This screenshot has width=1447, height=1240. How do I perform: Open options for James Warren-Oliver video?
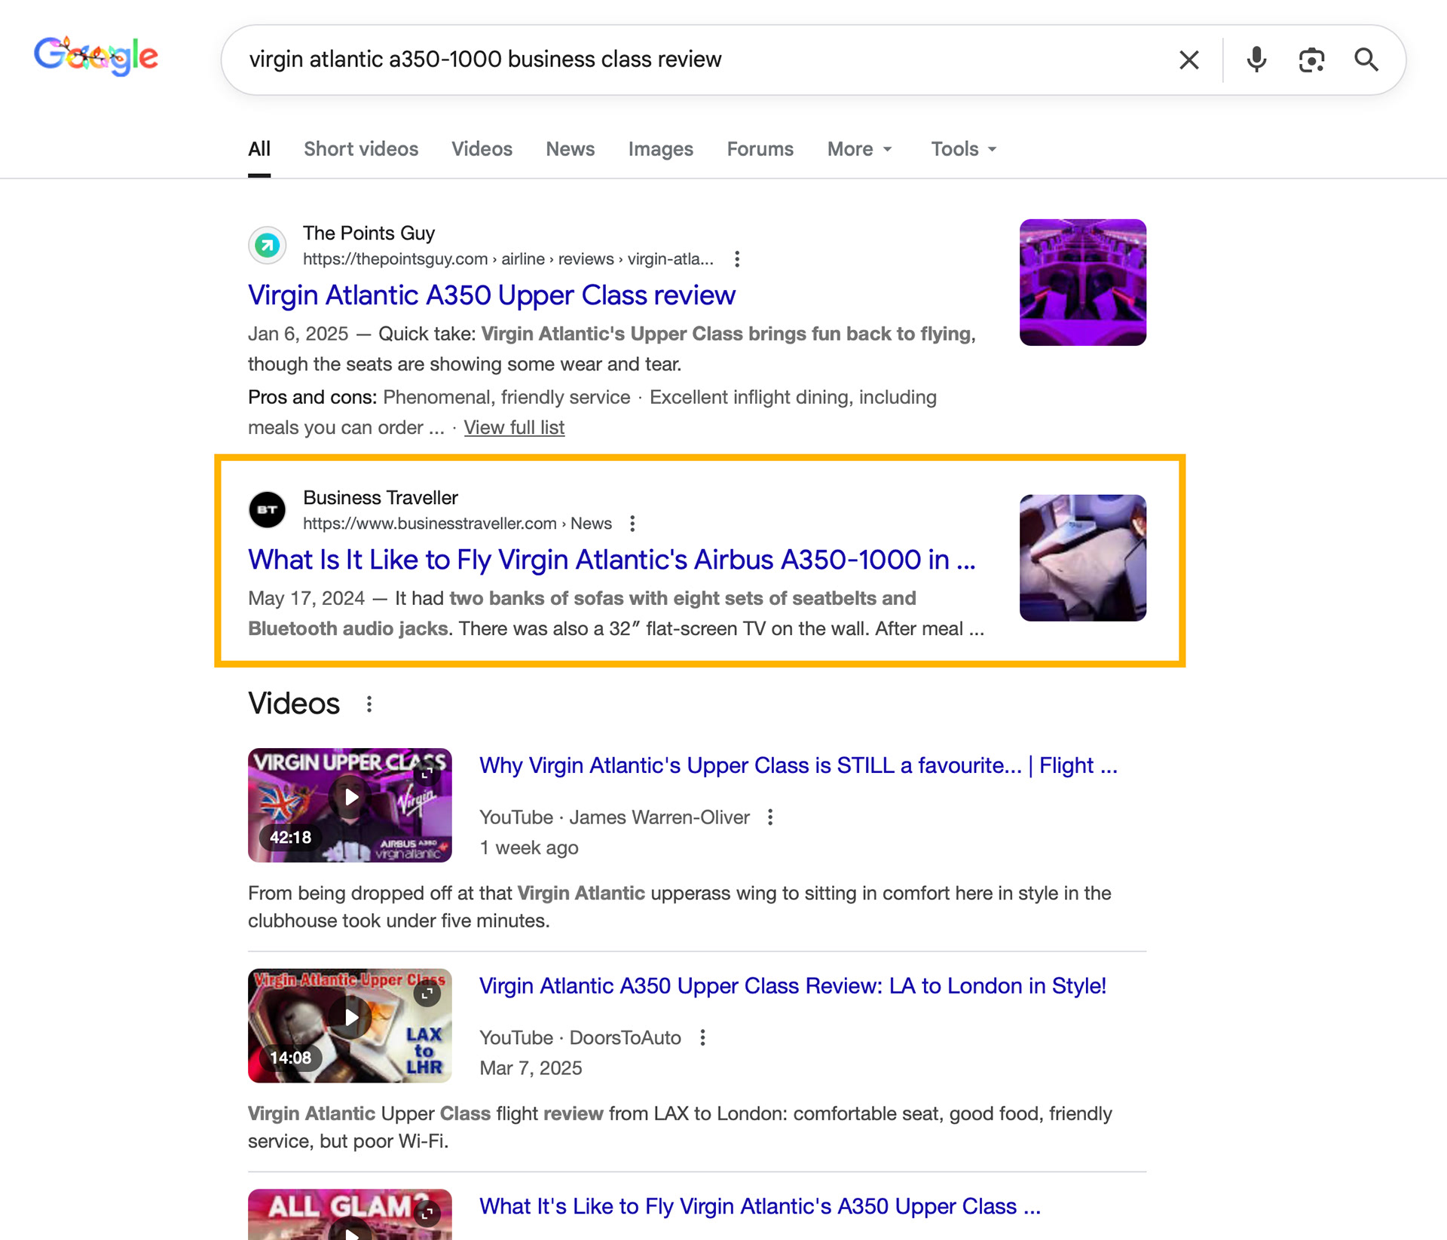tap(769, 817)
